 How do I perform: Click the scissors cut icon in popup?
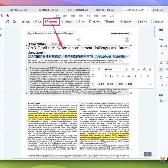pyautogui.click(x=93, y=76)
